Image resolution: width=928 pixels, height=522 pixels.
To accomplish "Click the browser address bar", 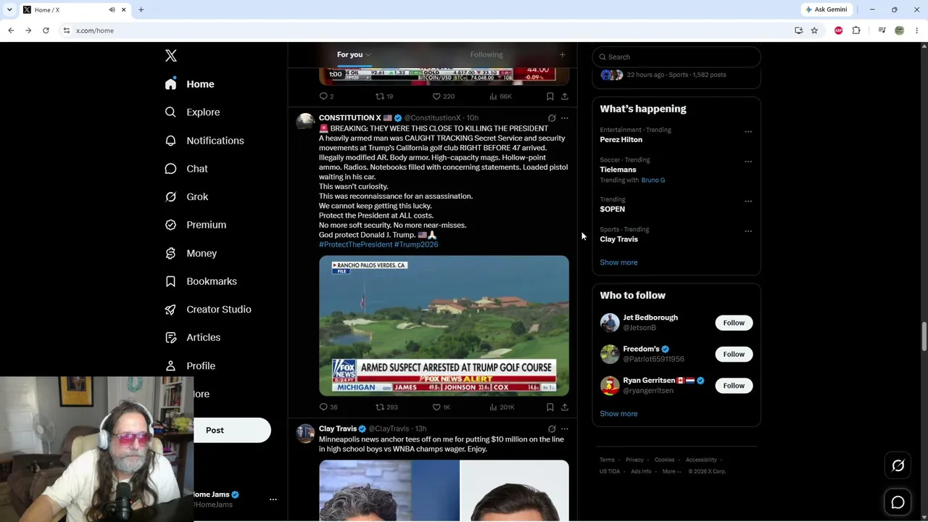I will point(428,30).
